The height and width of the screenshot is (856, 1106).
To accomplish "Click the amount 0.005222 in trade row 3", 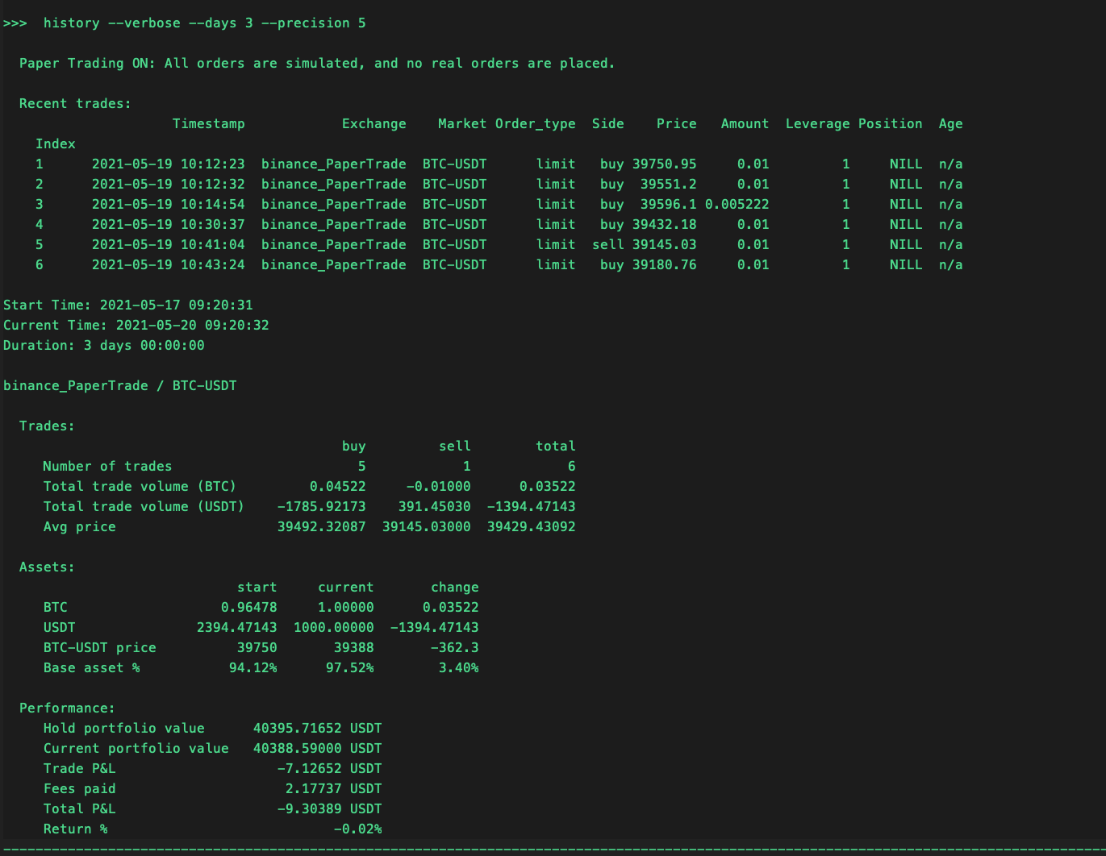I will (737, 205).
